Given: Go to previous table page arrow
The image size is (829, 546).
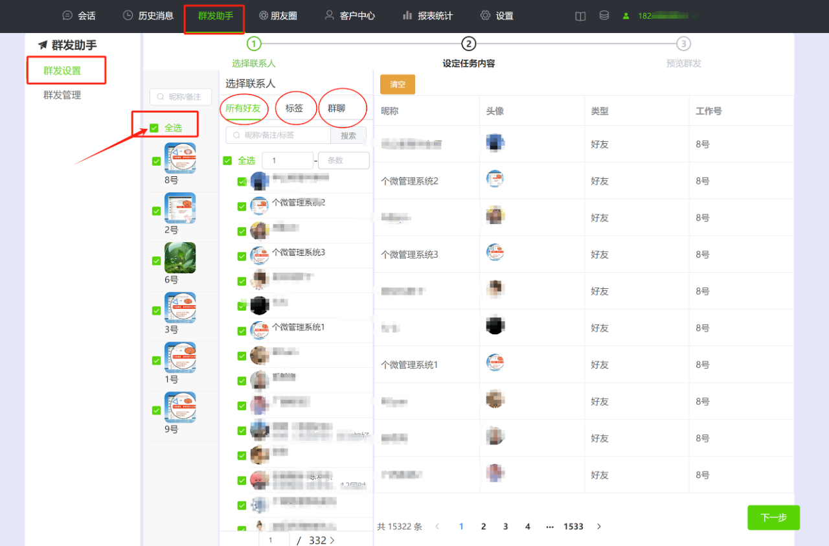Looking at the screenshot, I should pyautogui.click(x=437, y=527).
